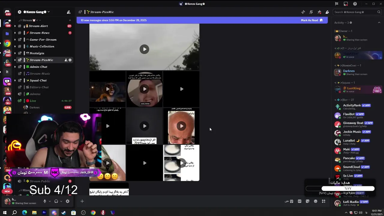384x216 pixels.
Task: Open the Stream-Alert channel
Action: click(x=44, y=26)
